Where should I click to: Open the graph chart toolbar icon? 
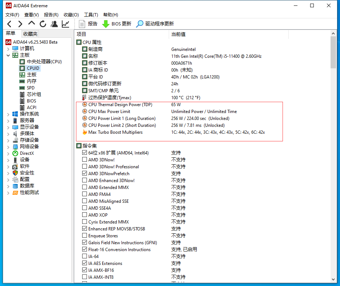pos(65,24)
